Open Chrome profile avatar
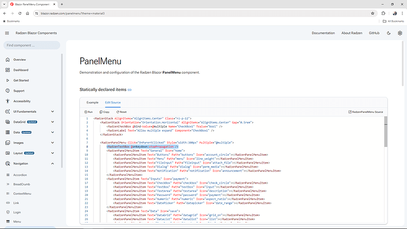The image size is (407, 229). click(x=395, y=14)
